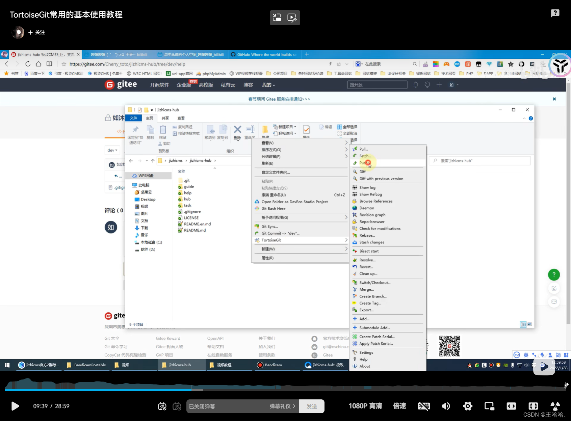Click the green help circle button
The width and height of the screenshot is (571, 421).
(554, 274)
